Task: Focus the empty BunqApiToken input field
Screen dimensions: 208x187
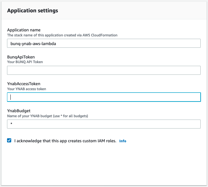Action: pyautogui.click(x=104, y=70)
